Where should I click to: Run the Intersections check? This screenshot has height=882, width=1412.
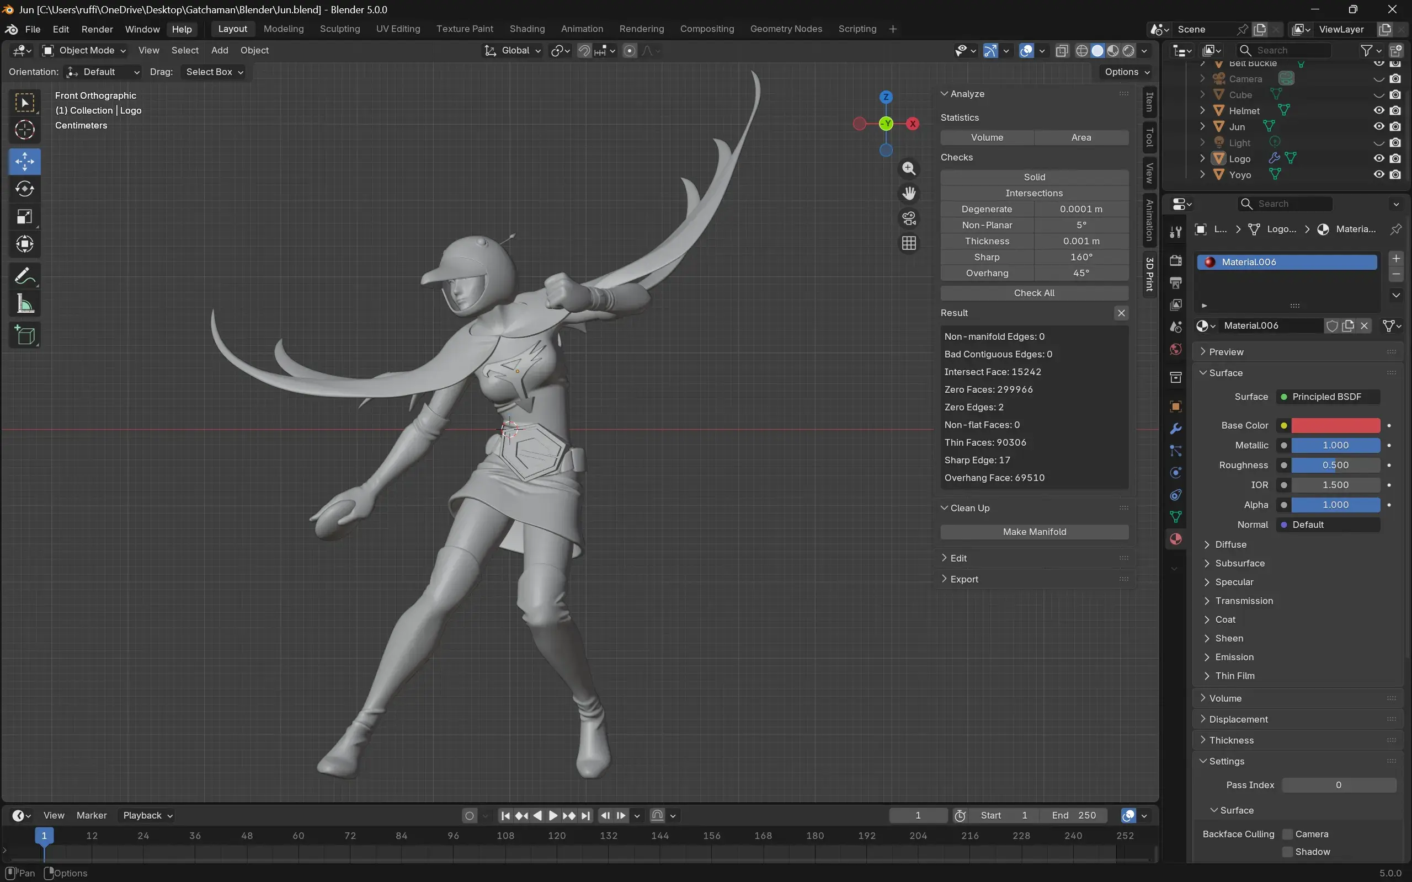click(x=1035, y=193)
